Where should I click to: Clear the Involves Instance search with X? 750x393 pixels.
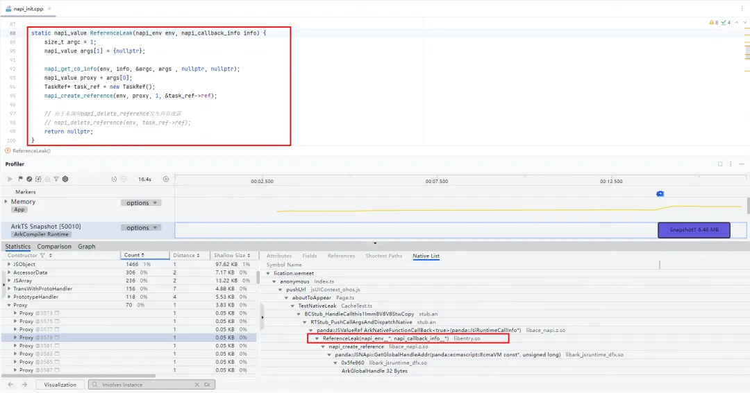[x=197, y=385]
